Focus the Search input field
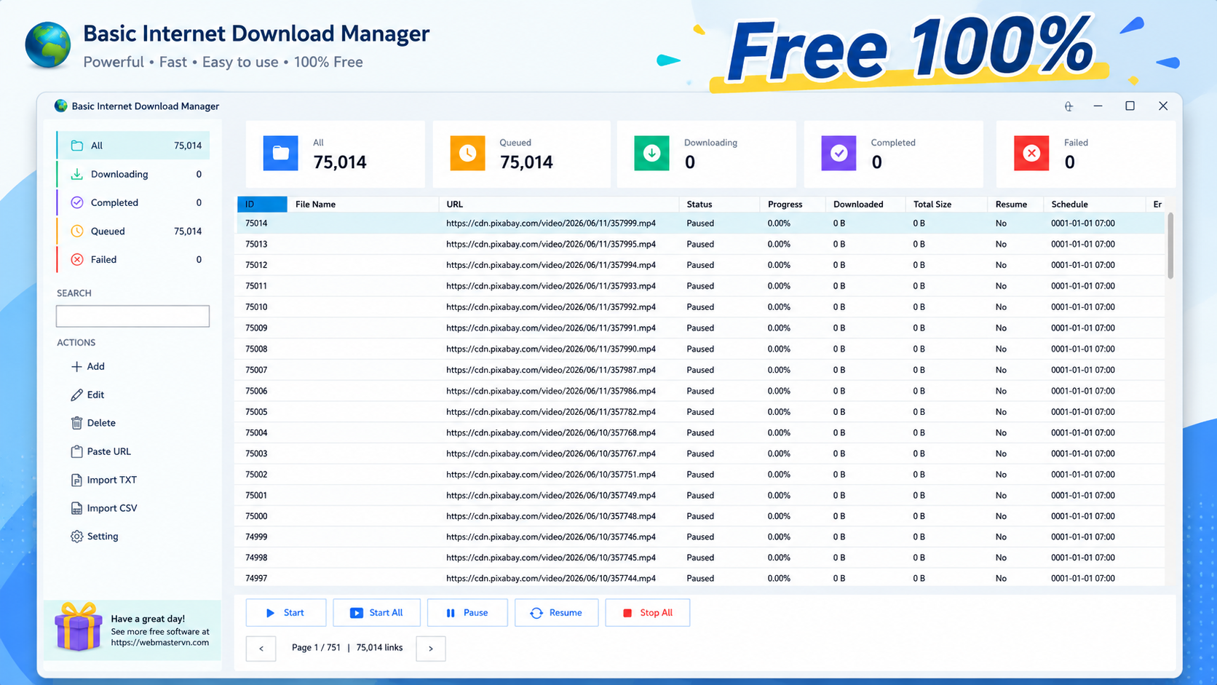 [132, 316]
